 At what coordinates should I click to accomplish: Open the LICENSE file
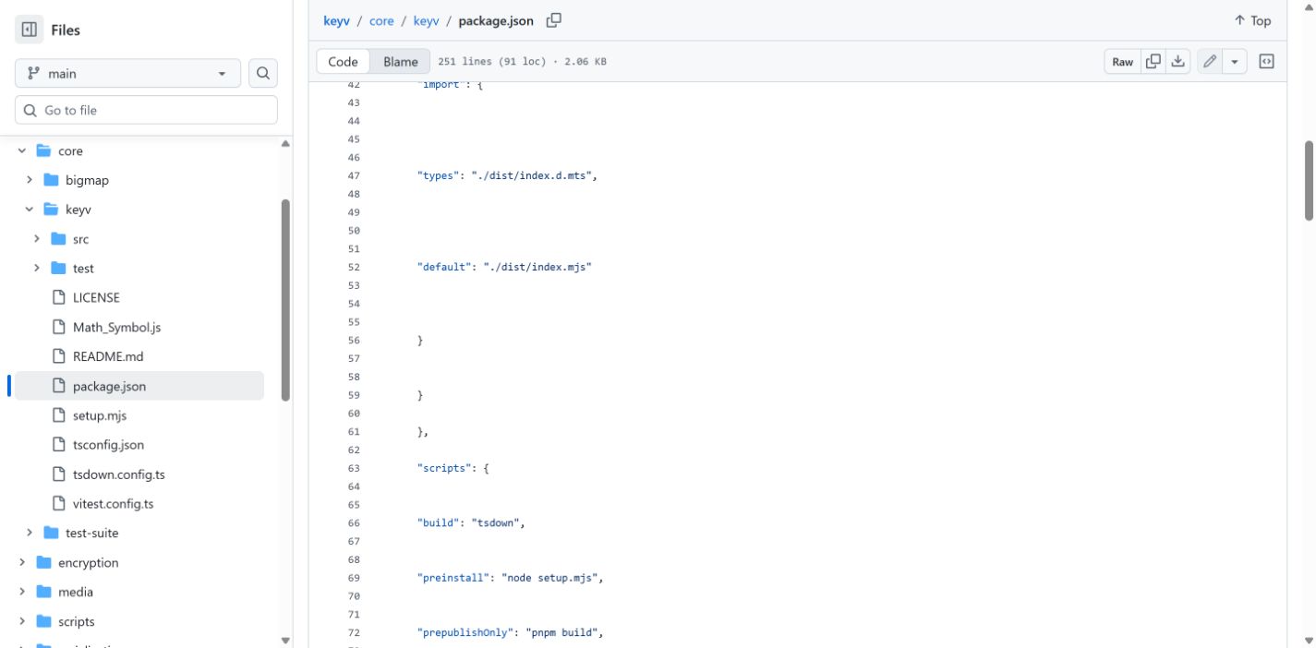(96, 297)
